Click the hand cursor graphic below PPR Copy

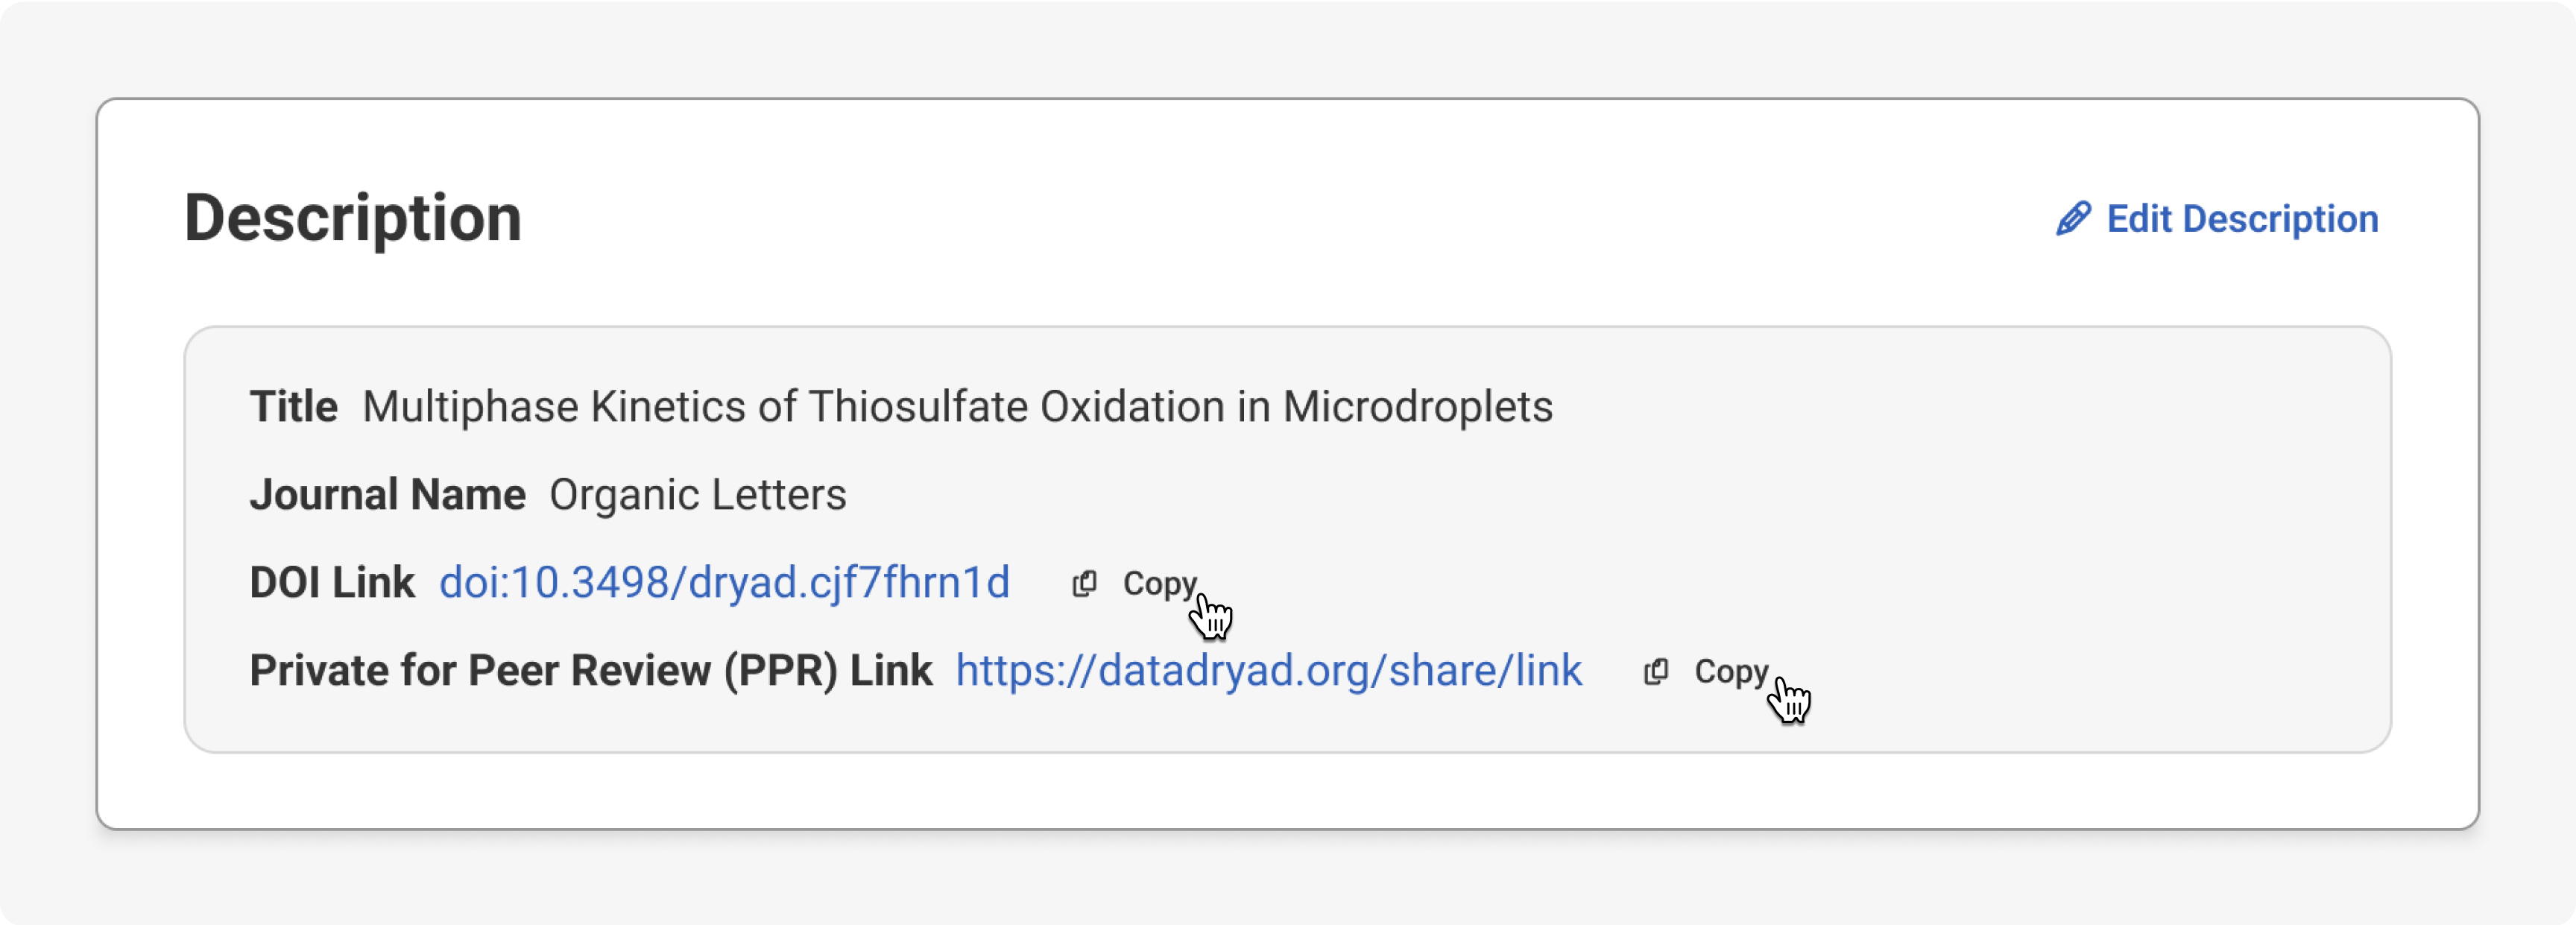pos(1789,699)
